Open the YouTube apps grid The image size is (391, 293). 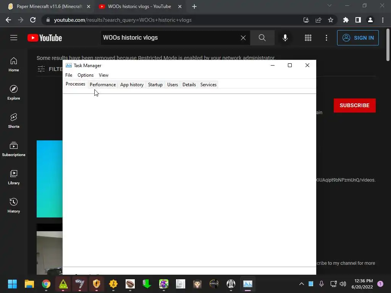pos(308,38)
